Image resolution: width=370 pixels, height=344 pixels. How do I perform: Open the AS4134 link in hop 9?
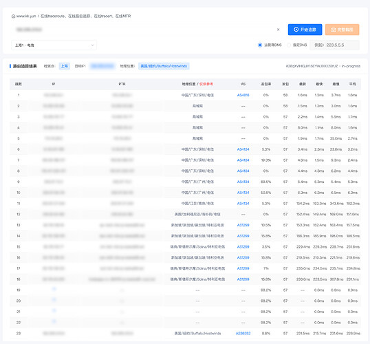click(243, 182)
